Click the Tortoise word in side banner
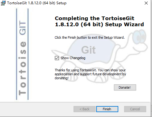The width and height of the screenshot is (152, 117). (x=22, y=68)
